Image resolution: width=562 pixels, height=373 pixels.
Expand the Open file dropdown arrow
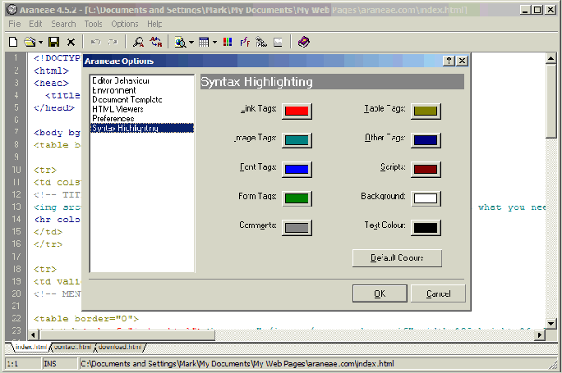[40, 42]
